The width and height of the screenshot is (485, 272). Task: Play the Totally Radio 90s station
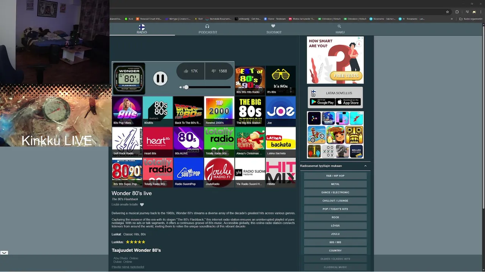click(x=158, y=172)
